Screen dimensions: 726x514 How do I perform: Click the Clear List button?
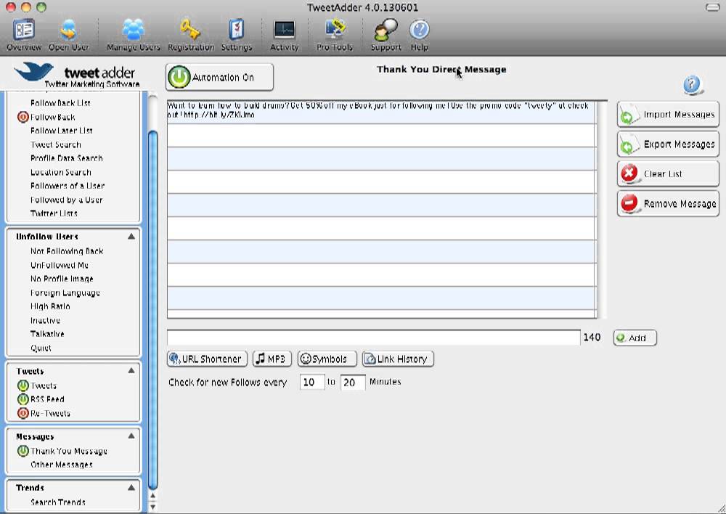tap(668, 174)
